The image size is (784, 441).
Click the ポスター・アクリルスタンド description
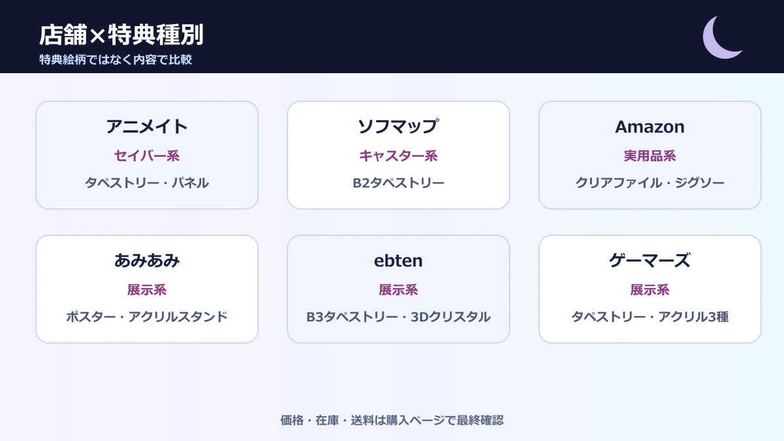pos(147,317)
